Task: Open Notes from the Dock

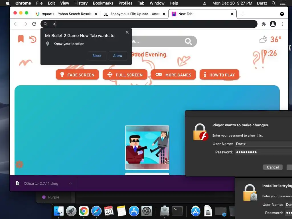Action: point(121,211)
